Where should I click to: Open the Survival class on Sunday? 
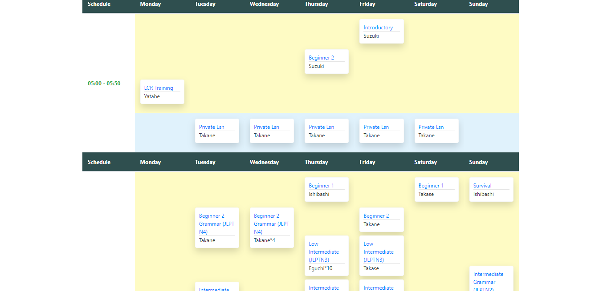coord(482,186)
